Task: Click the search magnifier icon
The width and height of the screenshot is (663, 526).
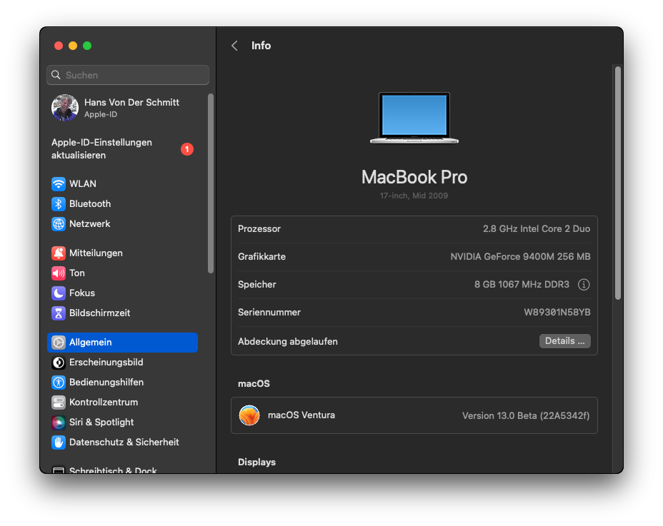Action: click(56, 75)
